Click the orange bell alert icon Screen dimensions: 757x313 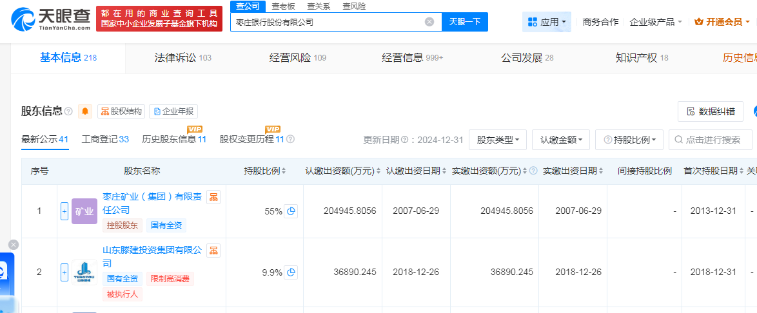coord(86,111)
